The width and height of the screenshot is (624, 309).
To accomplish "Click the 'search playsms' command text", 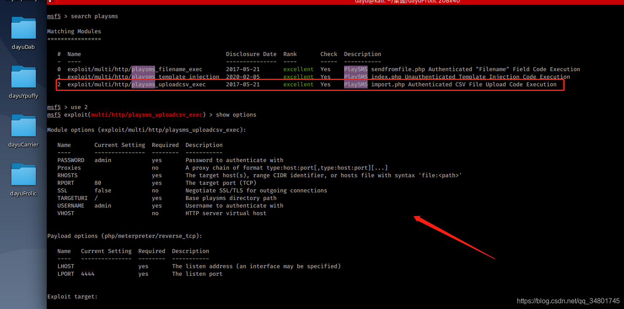I will [94, 16].
